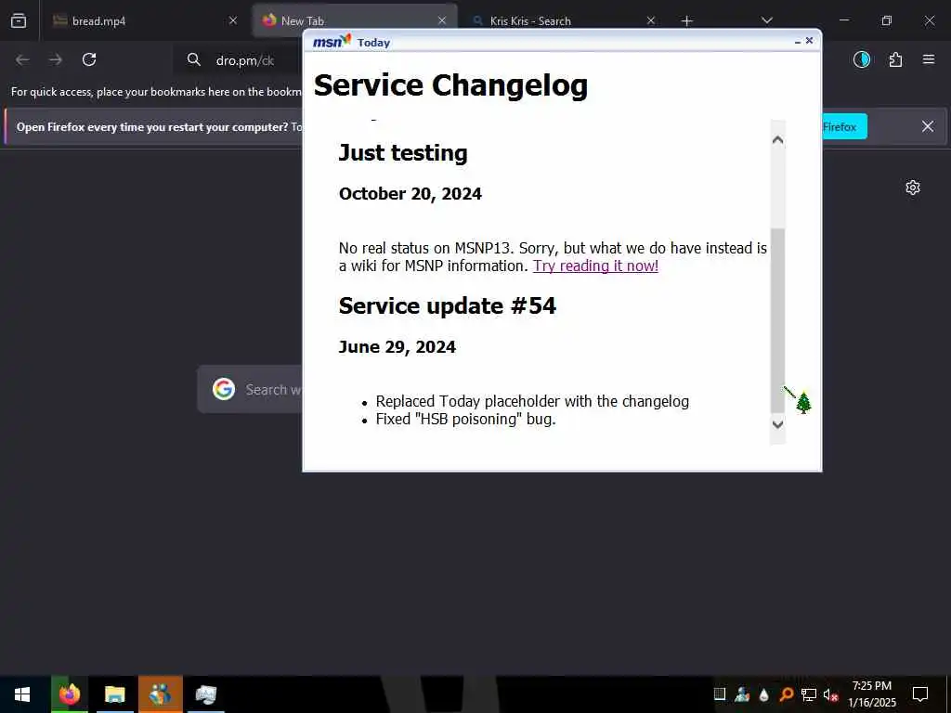The image size is (951, 713).
Task: Click the Service Changelog heading
Action: [450, 84]
